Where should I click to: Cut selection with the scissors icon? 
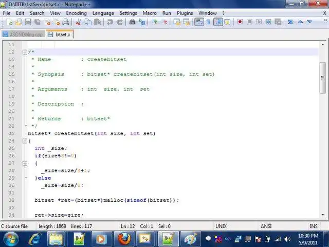(x=79, y=22)
